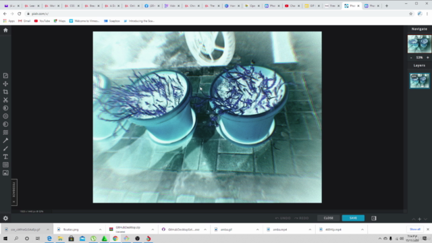This screenshot has height=243, width=432.
Task: Bookmark this page with the star
Action: coord(411,13)
